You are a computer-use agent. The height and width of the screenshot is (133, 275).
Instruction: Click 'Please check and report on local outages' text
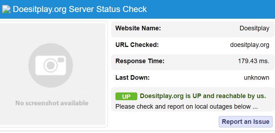coord(187,107)
